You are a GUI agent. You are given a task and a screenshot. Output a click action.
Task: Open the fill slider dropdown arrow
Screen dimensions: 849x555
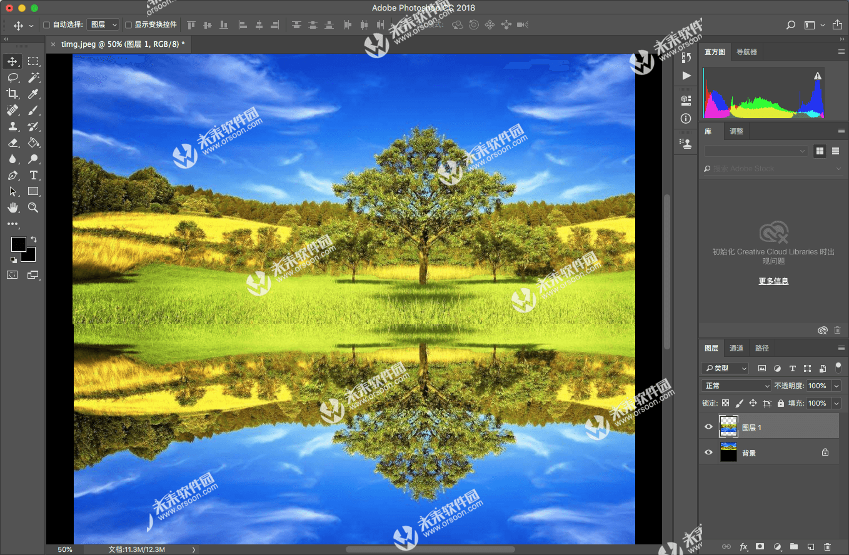(836, 403)
